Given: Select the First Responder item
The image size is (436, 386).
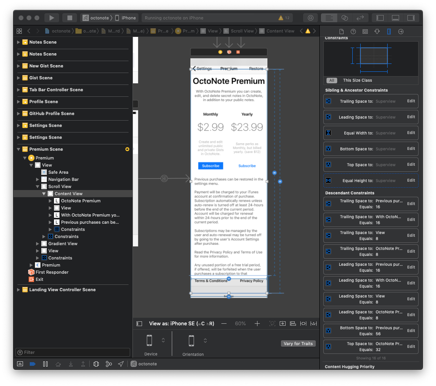Looking at the screenshot, I should coord(48,272).
